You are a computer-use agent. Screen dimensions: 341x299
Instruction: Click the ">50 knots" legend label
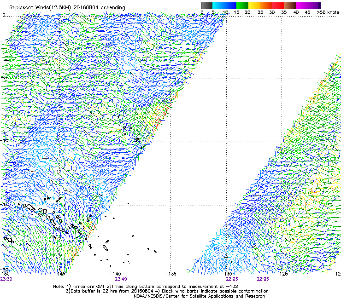(x=328, y=12)
